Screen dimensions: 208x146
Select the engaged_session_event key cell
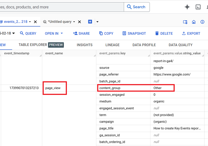(124, 108)
